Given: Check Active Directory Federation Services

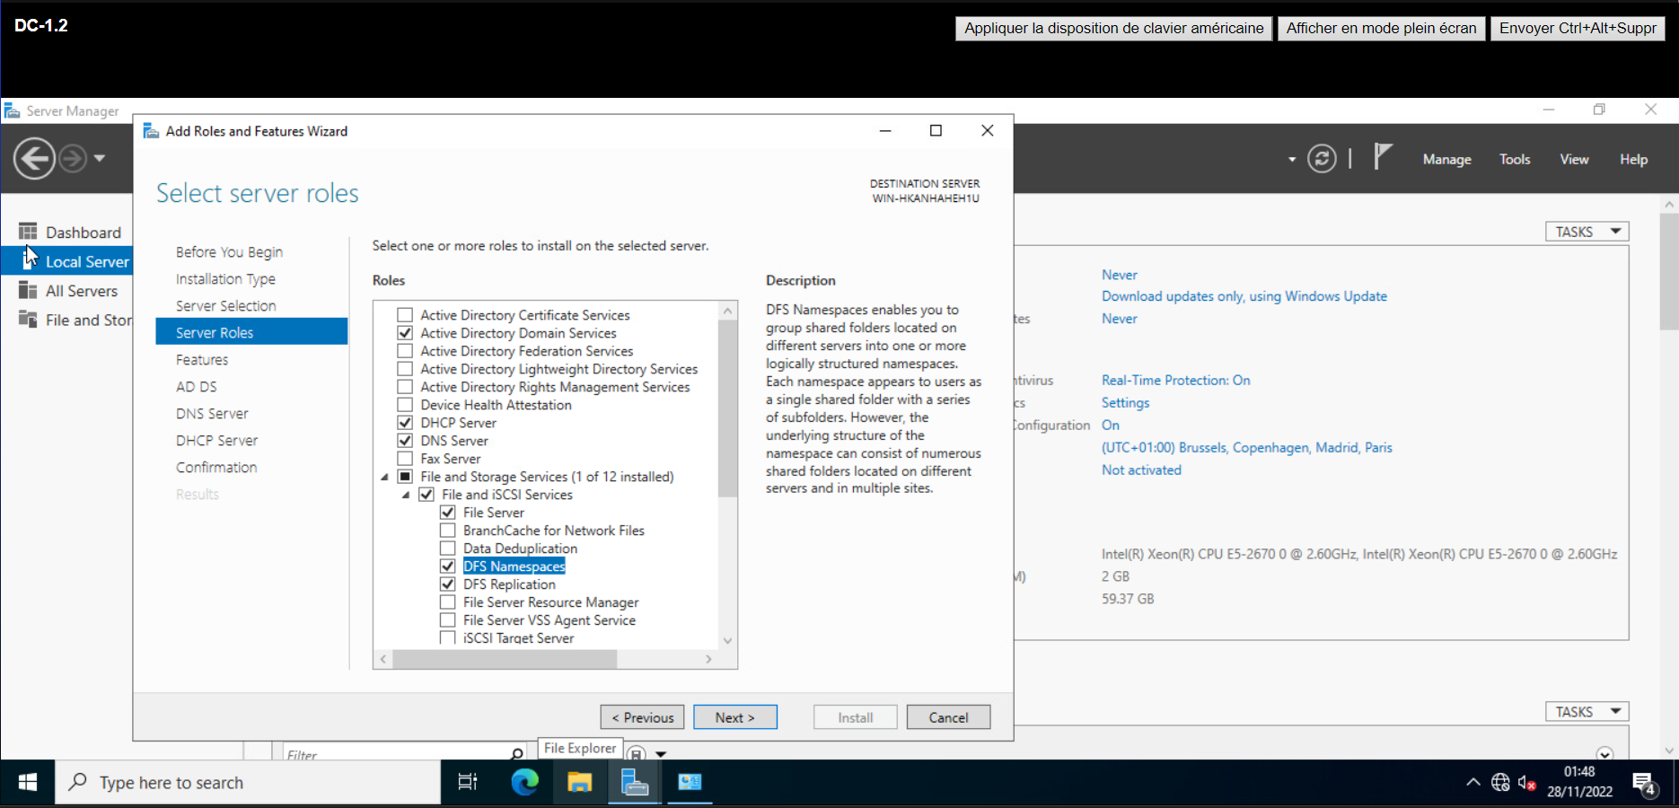Looking at the screenshot, I should click(x=405, y=351).
